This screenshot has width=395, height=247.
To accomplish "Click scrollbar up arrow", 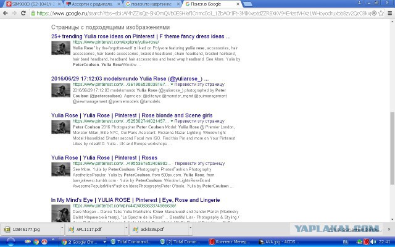I will coord(392,22).
